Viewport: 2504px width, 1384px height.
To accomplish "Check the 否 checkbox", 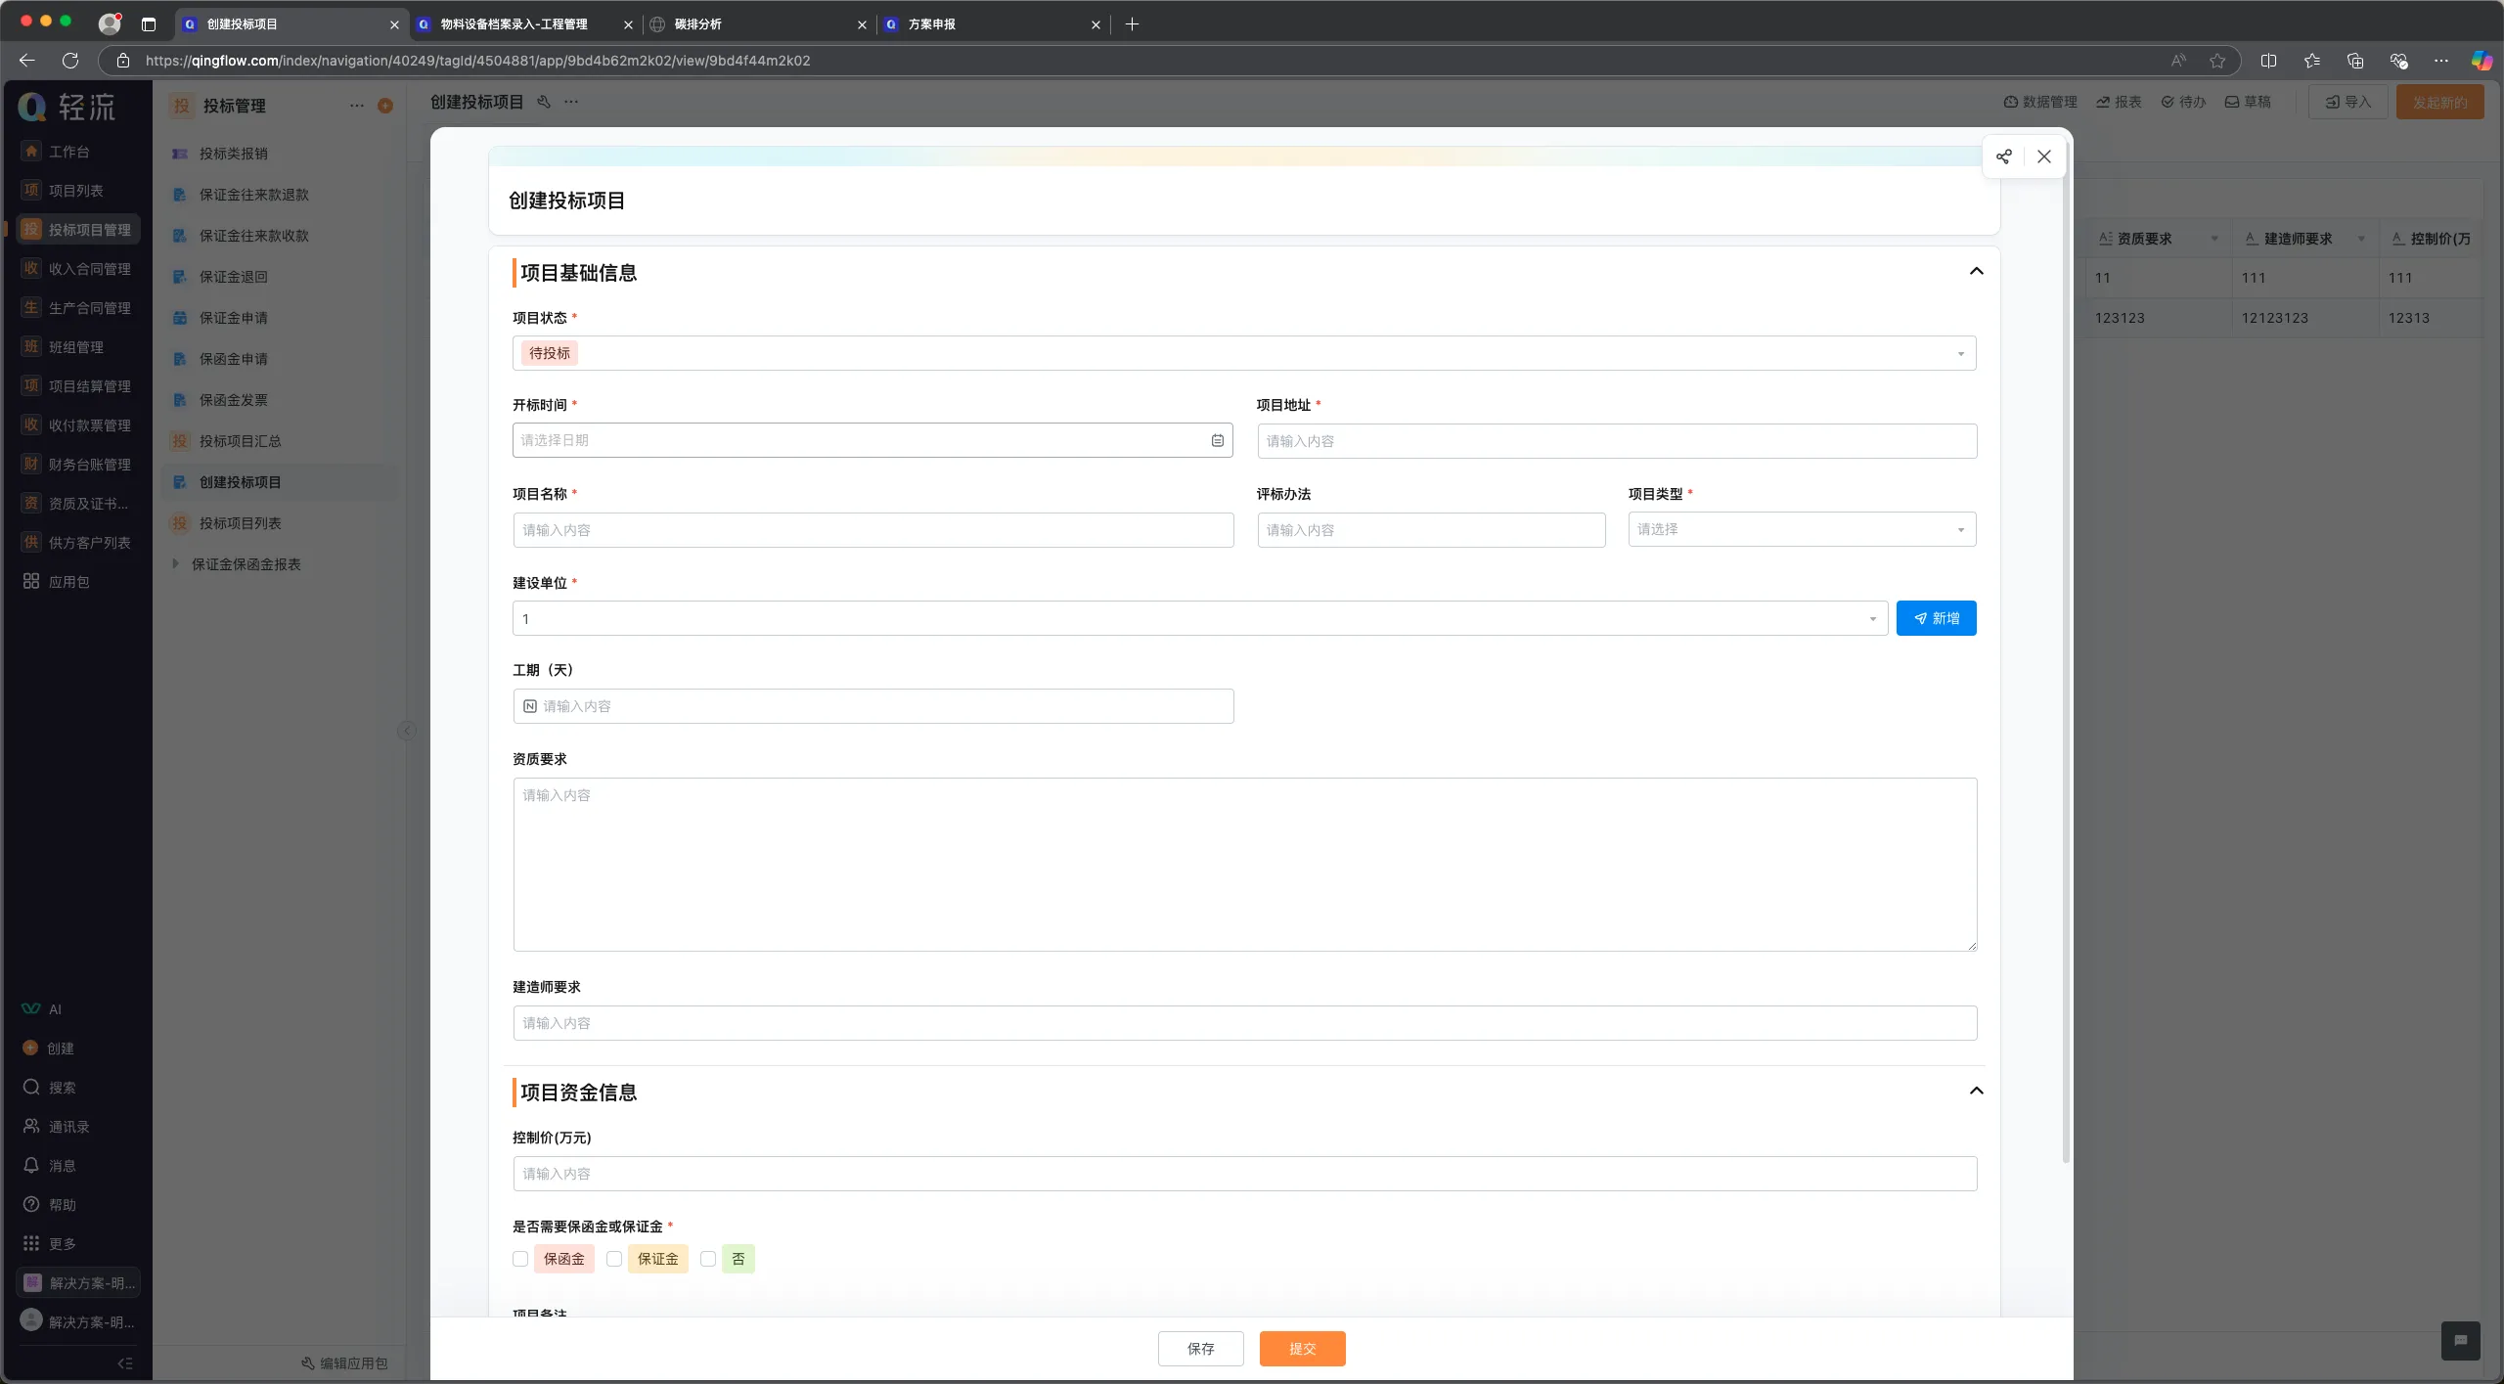I will pyautogui.click(x=708, y=1259).
